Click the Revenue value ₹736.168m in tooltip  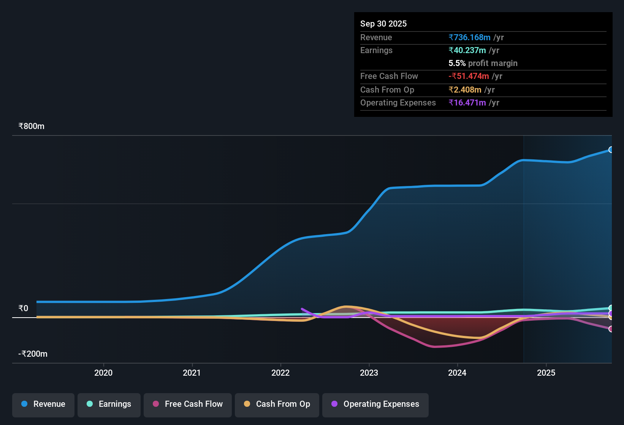469,37
